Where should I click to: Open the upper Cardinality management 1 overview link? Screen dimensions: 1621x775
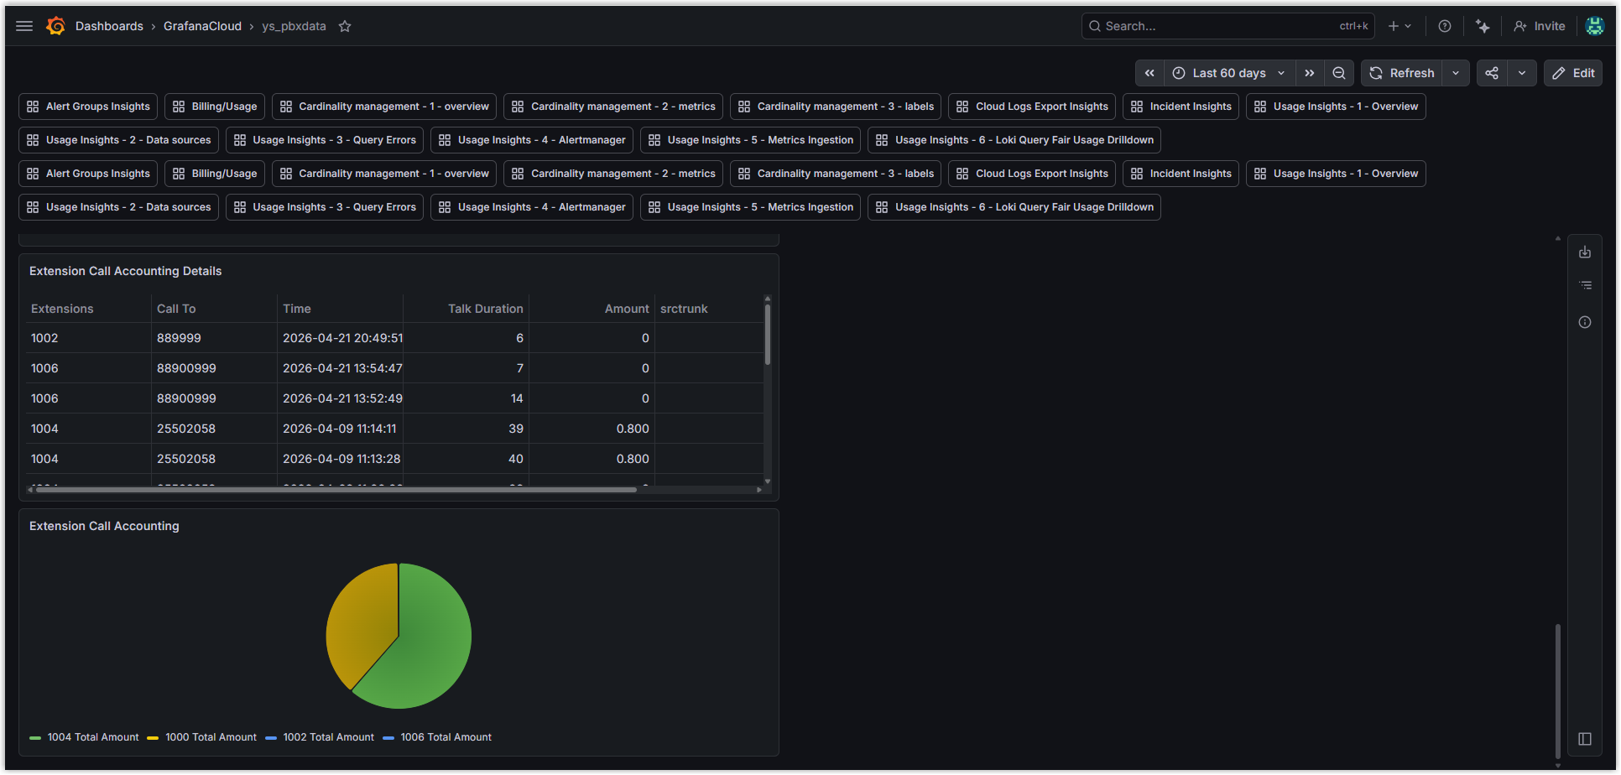pos(384,107)
